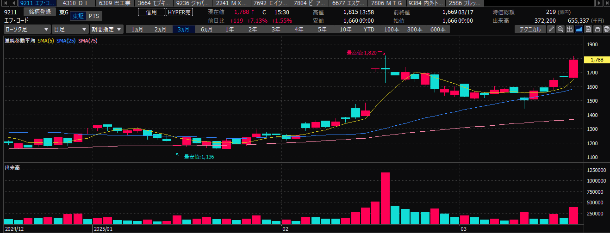Screen dimensions: 610x233
Task: Click the magnifier zoom icon
Action: [560, 30]
